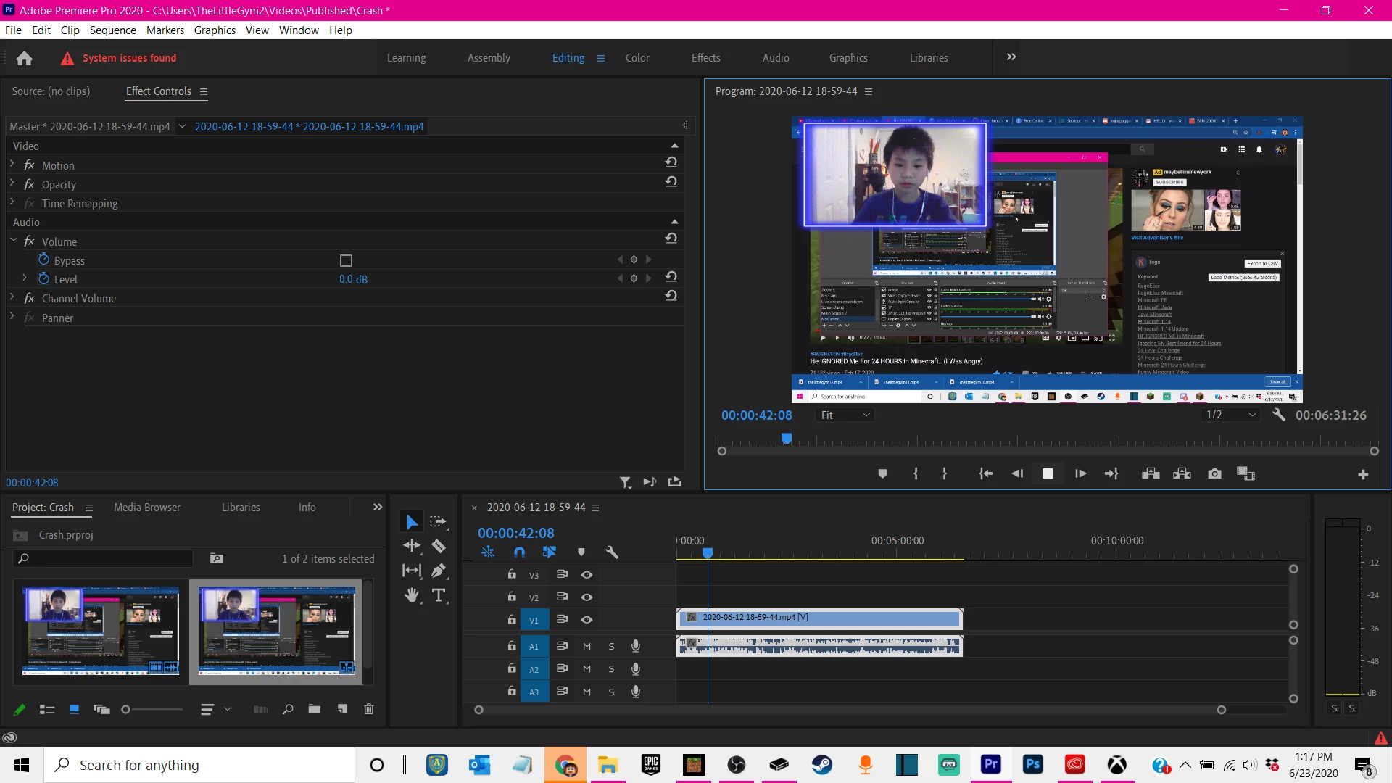The image size is (1392, 783).
Task: Select the Pen tool
Action: pyautogui.click(x=439, y=571)
